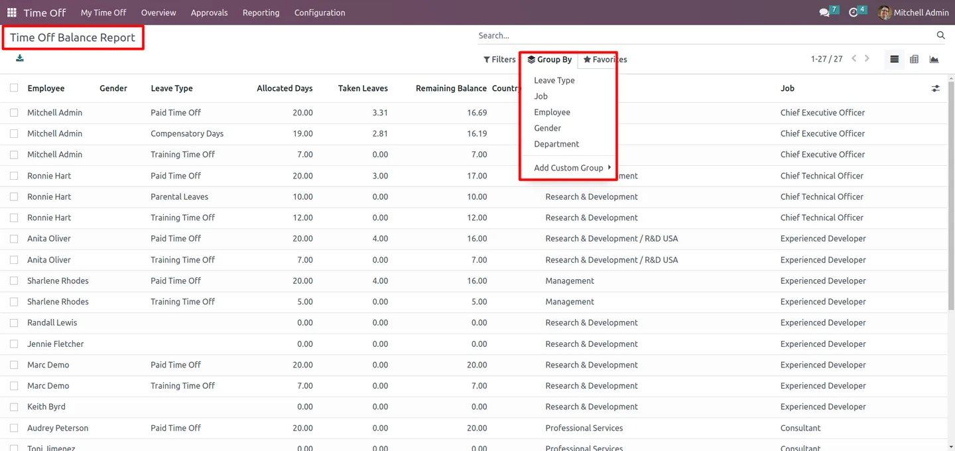Click the Time Off app title
Viewport: 955px width, 451px height.
pos(45,13)
